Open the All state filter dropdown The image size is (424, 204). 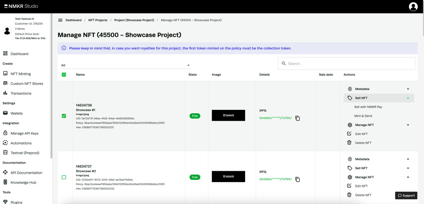point(126,65)
